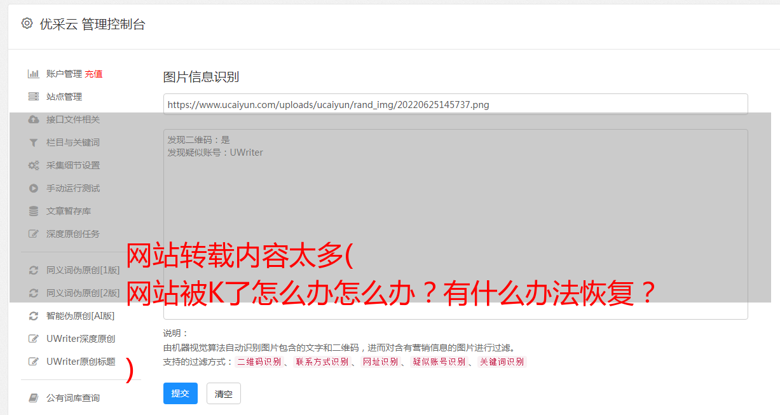780x415 pixels.
Task: Click the play icon beside 手动运行测试
Action: [34, 188]
